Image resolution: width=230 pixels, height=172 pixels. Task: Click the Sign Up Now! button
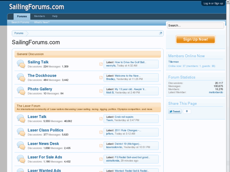[196, 39]
